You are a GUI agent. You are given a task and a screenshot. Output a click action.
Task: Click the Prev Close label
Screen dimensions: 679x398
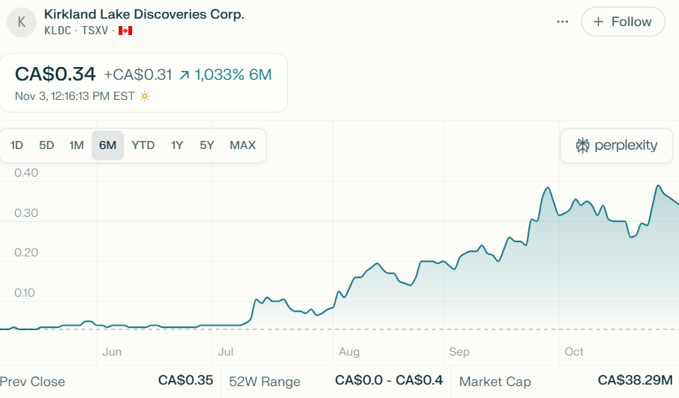pos(33,382)
